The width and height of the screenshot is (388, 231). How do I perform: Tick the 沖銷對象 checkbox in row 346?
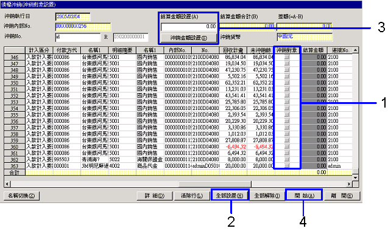[287, 57]
